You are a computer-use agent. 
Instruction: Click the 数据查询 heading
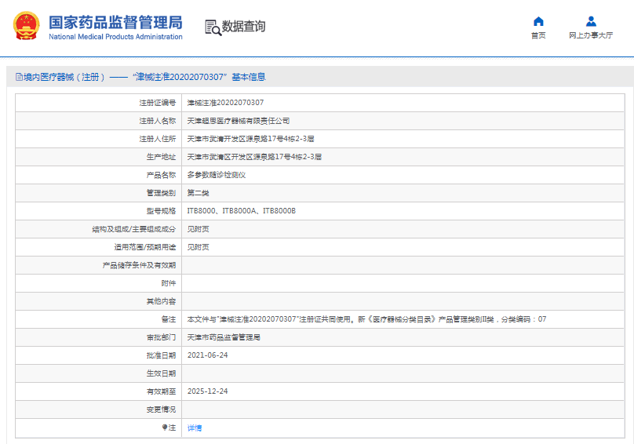[243, 27]
